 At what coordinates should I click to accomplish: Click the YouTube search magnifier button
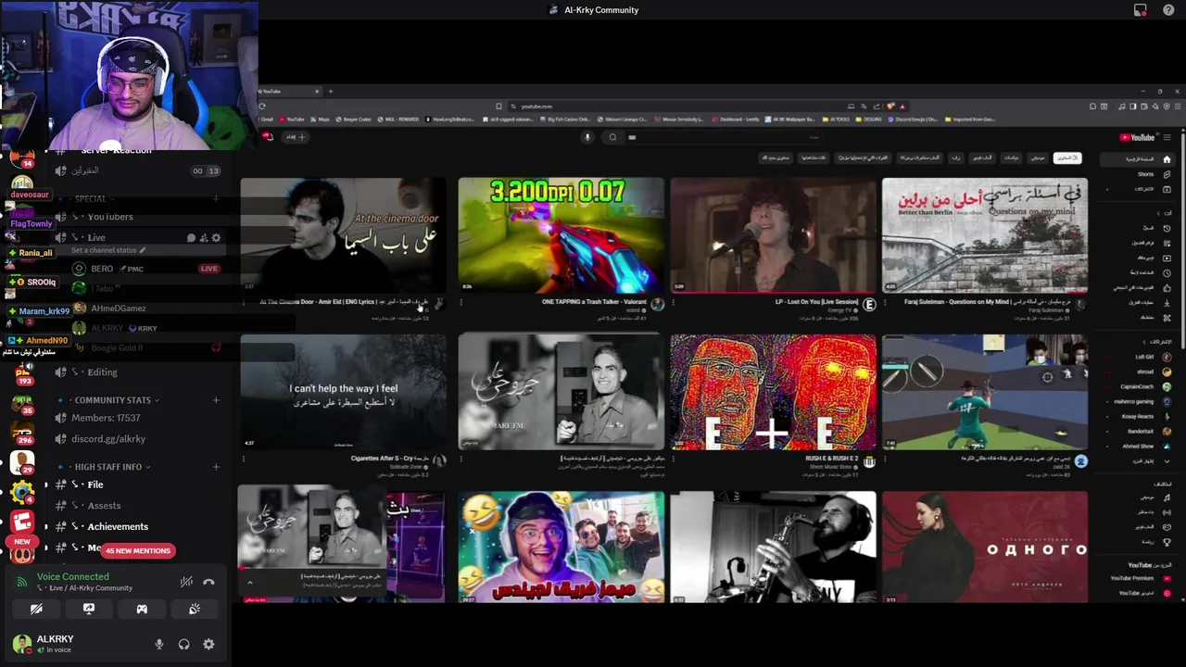(x=612, y=137)
